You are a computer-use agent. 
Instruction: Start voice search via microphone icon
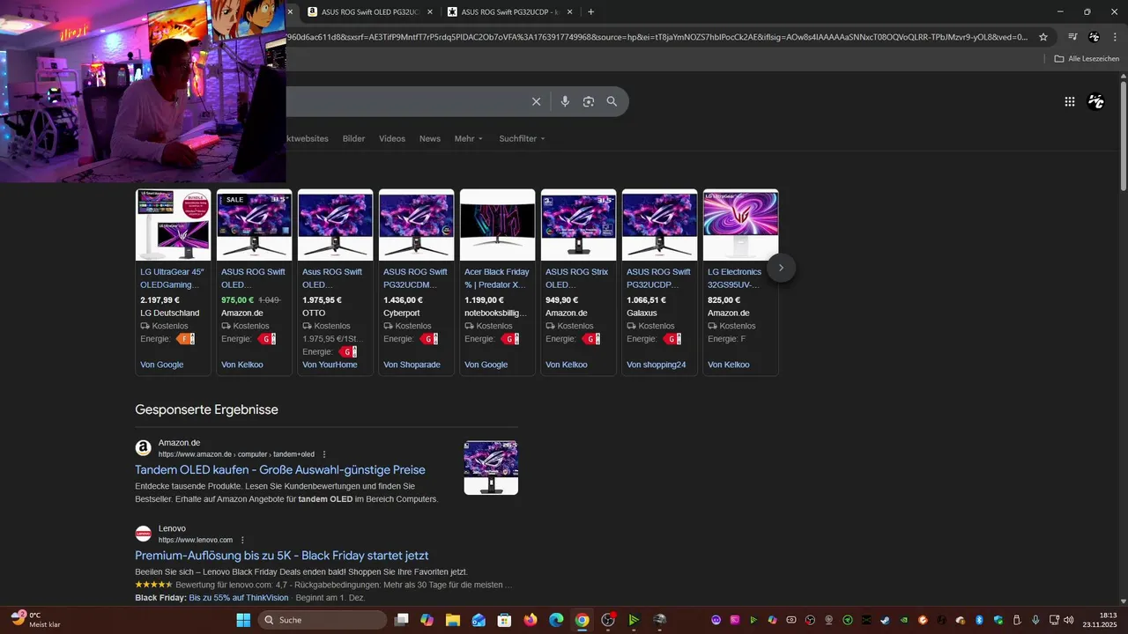pyautogui.click(x=565, y=101)
